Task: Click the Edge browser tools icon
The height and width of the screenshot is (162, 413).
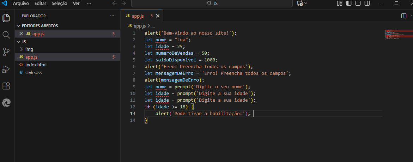Action: coord(6,103)
